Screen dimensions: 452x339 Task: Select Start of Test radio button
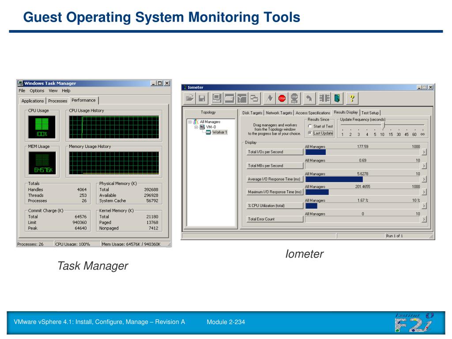[x=310, y=126]
